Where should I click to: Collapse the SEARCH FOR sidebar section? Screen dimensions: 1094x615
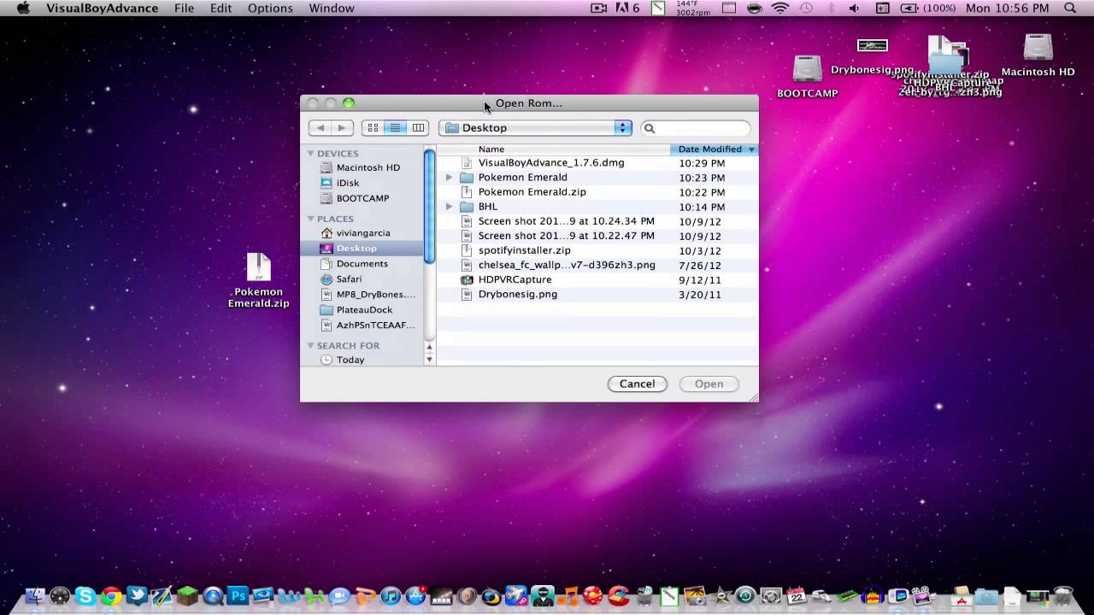[x=311, y=346]
